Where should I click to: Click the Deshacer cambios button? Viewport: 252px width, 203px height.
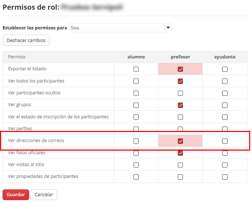[26, 41]
